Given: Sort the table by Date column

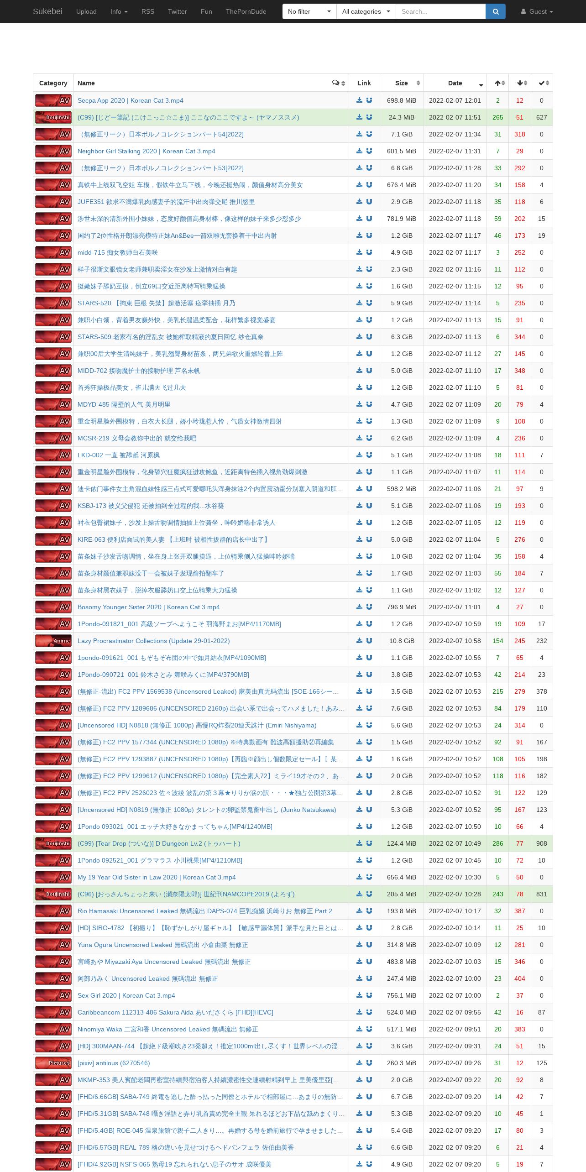Looking at the screenshot, I should 455,83.
